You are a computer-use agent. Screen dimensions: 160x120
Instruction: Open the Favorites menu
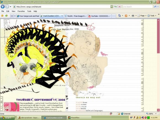pyautogui.click(x=21, y=11)
